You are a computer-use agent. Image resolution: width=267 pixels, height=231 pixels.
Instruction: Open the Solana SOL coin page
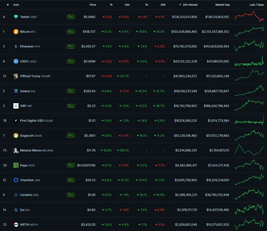coord(28,91)
